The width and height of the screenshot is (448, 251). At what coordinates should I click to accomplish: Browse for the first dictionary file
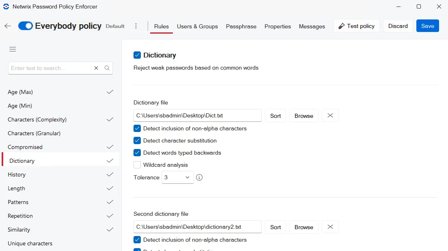(304, 116)
